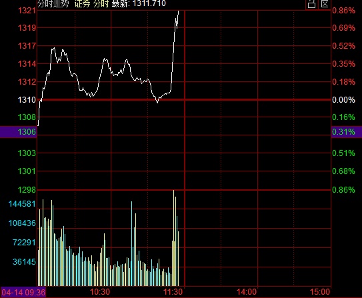Click the 144581 volume axis label
The image size is (362, 298).
22,204
